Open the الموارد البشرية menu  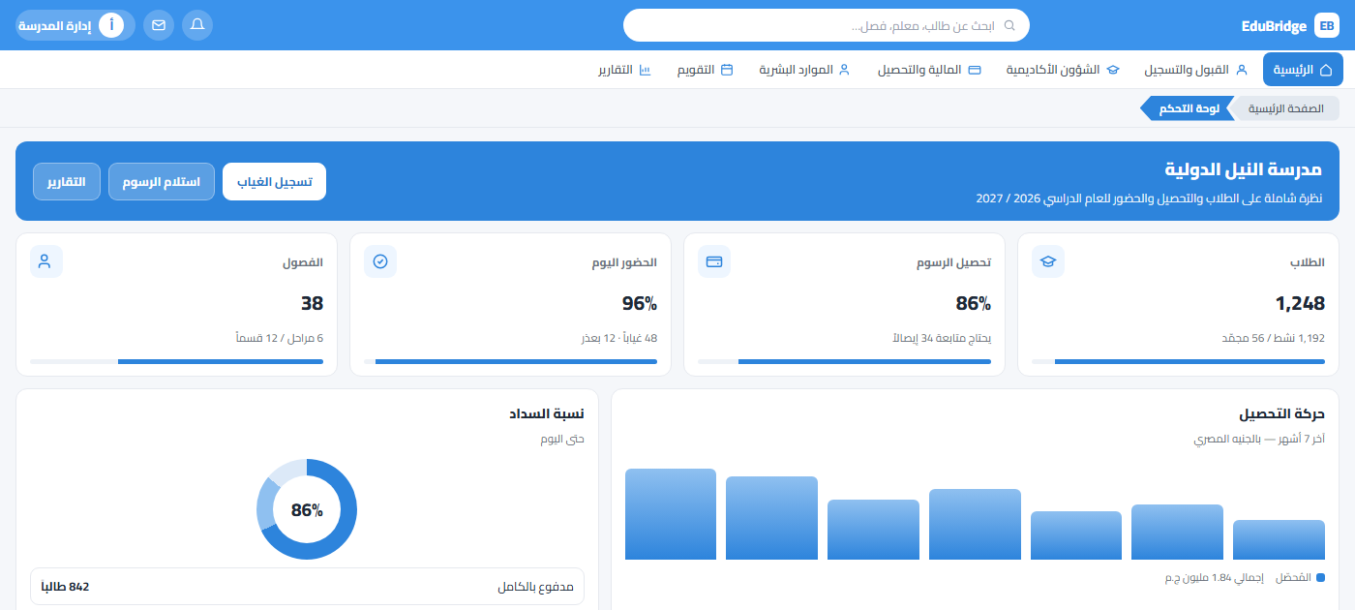(804, 70)
